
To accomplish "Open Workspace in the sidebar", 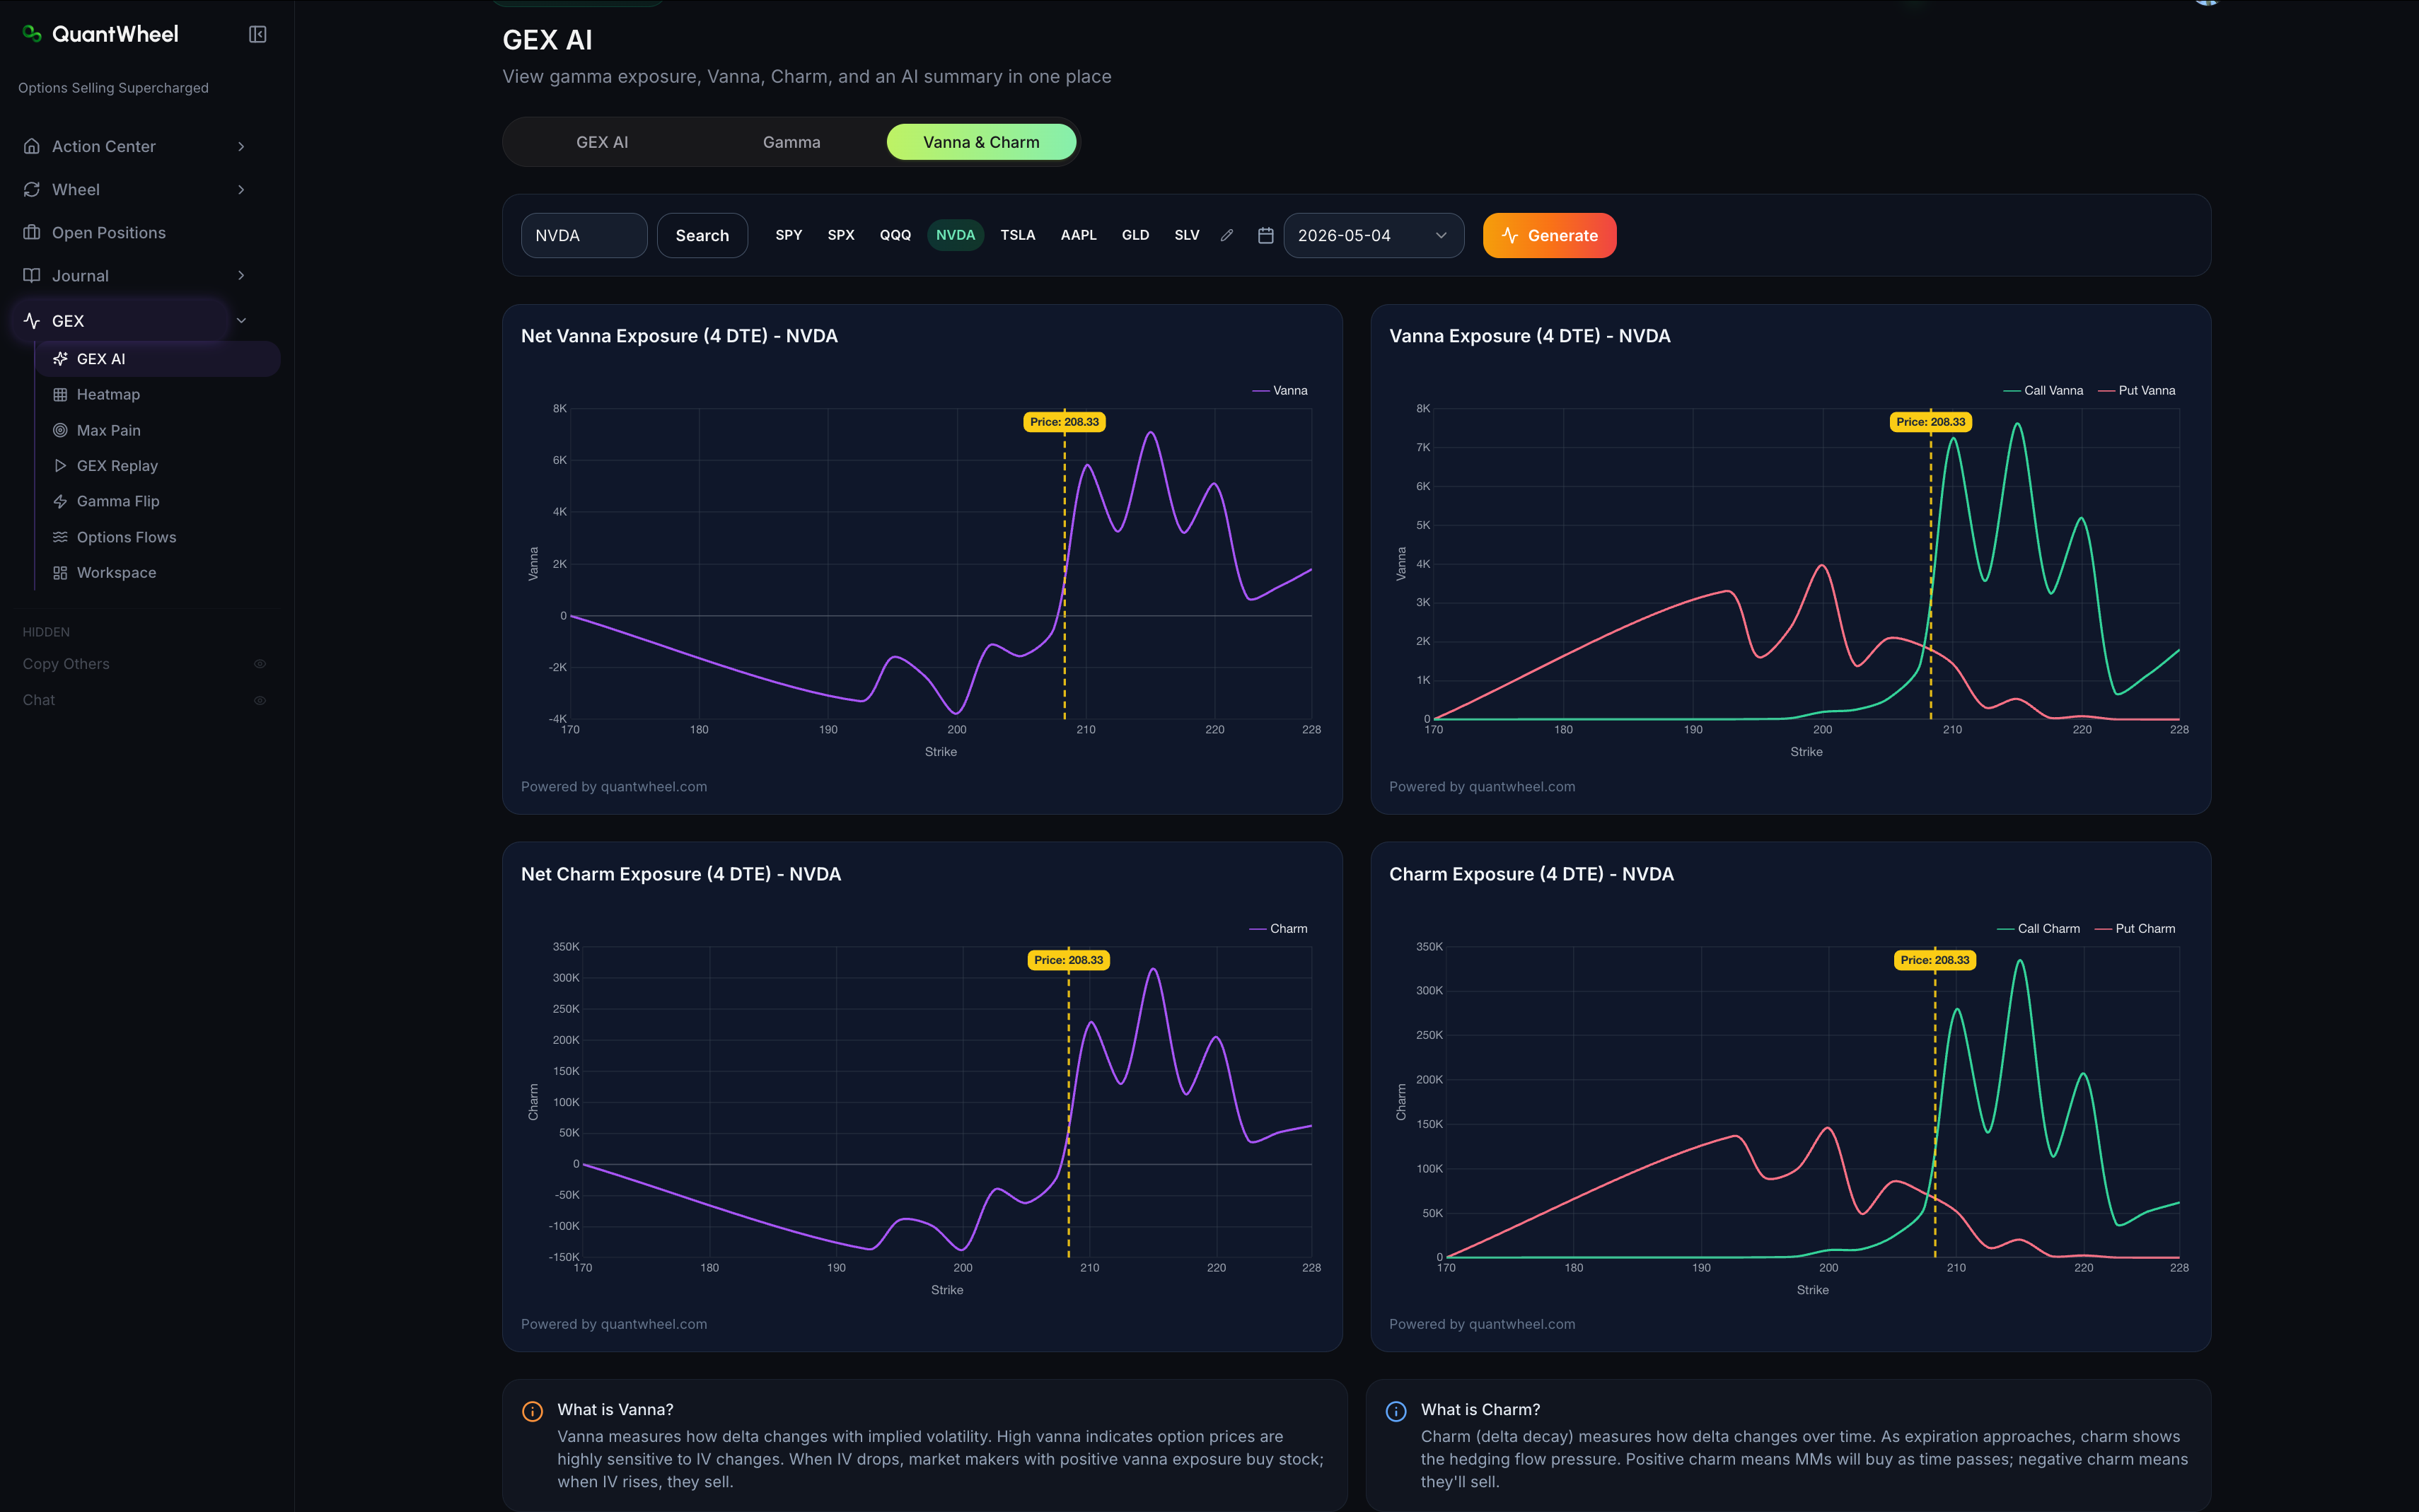I will (158, 573).
